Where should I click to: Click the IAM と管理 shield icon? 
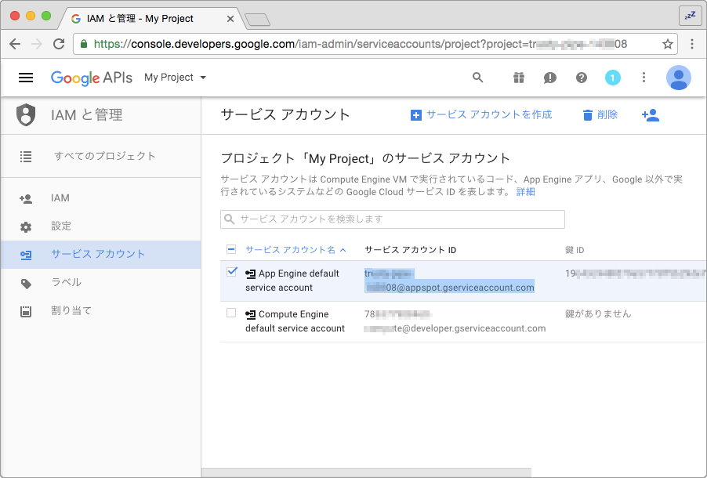[x=26, y=115]
